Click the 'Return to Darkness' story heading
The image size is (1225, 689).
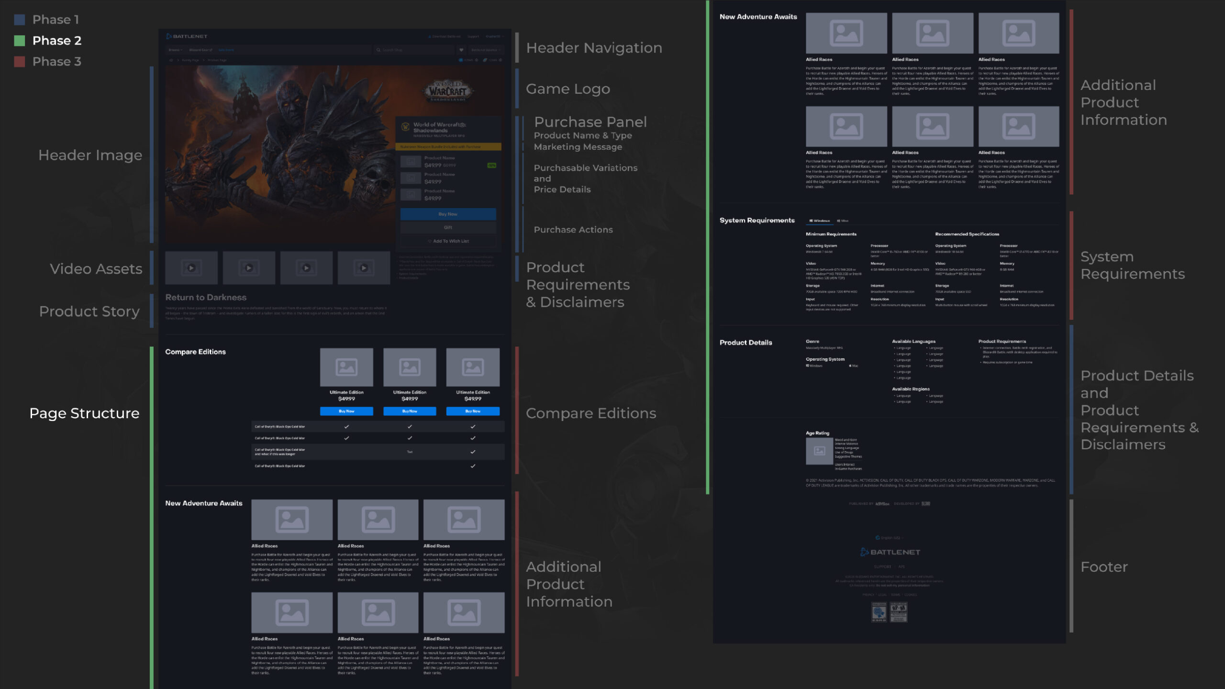tap(206, 298)
